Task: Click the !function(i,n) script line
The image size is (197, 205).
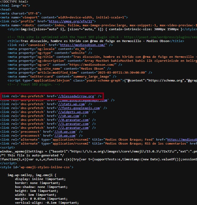Action: click(x=98, y=159)
